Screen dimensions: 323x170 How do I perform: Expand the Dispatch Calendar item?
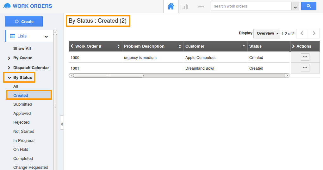(x=9, y=68)
